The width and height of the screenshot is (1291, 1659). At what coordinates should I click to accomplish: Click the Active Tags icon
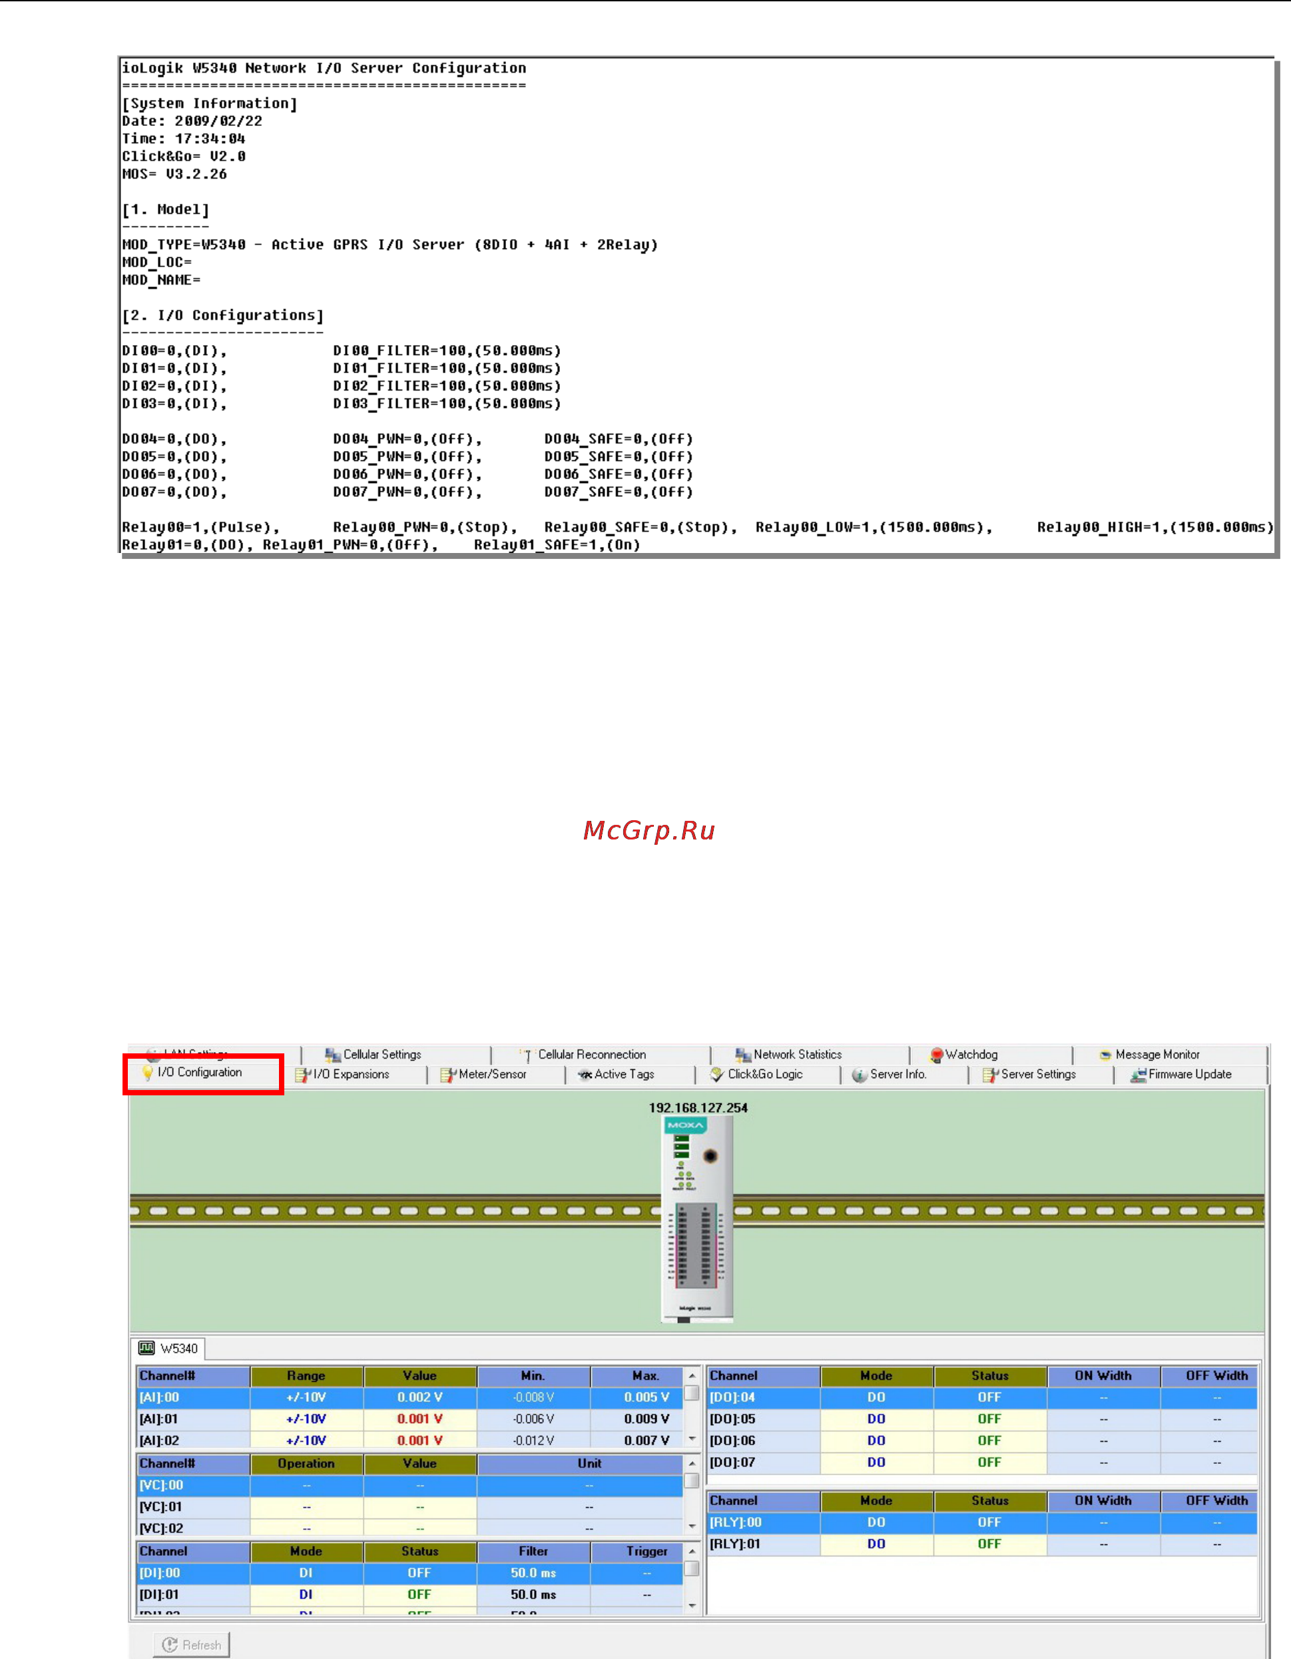tap(585, 1075)
